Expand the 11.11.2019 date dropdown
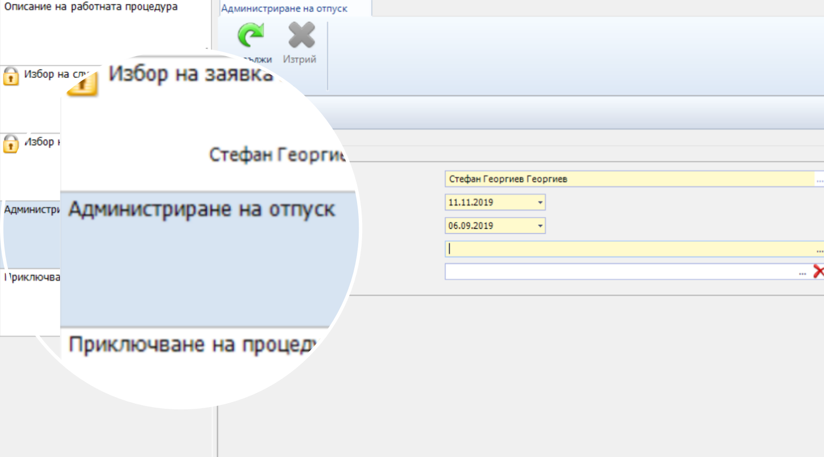This screenshot has width=824, height=457. (540, 202)
